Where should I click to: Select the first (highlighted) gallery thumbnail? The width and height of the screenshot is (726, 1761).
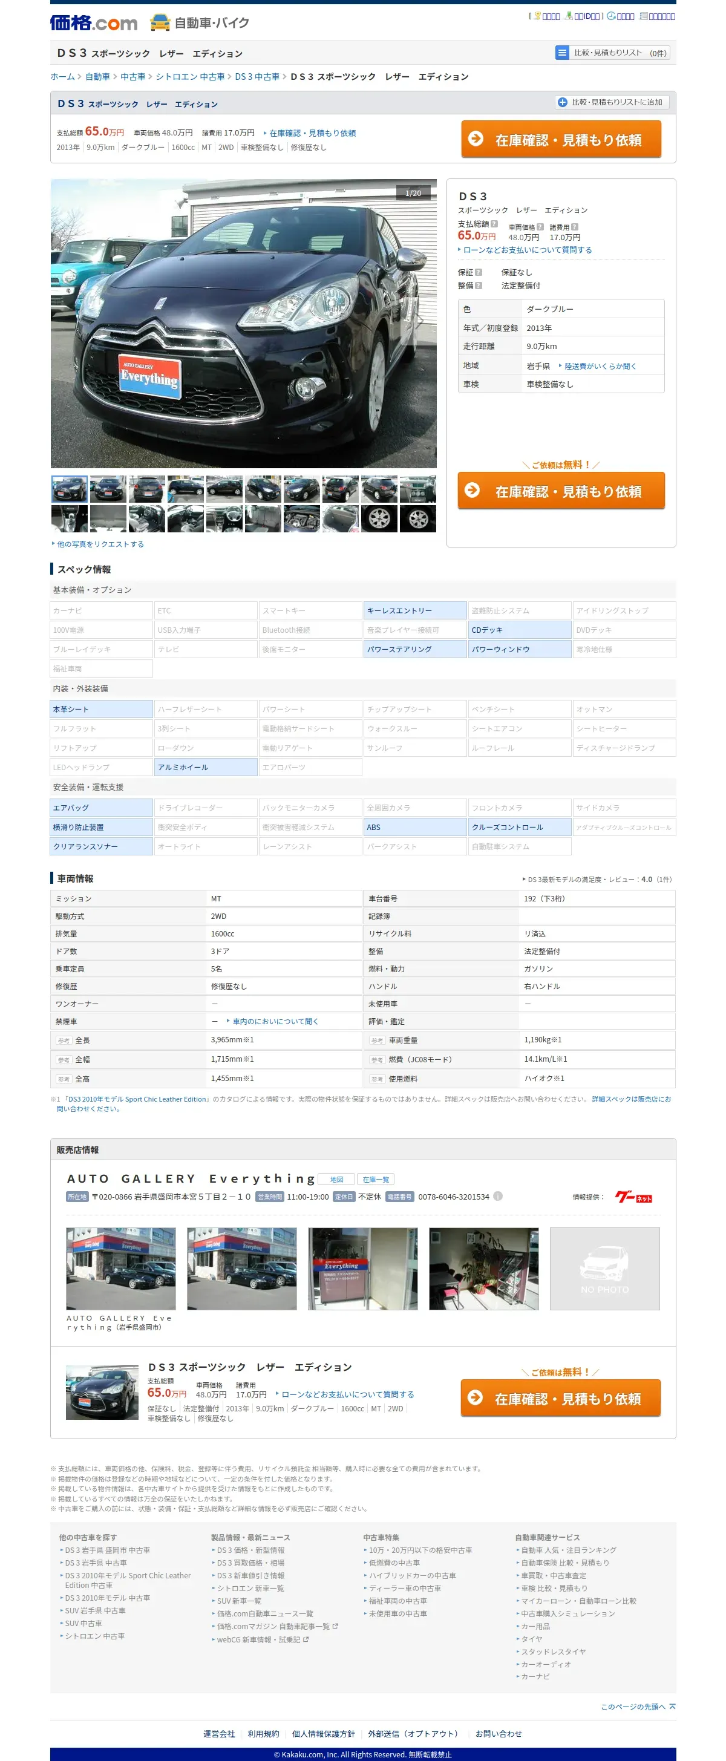69,489
